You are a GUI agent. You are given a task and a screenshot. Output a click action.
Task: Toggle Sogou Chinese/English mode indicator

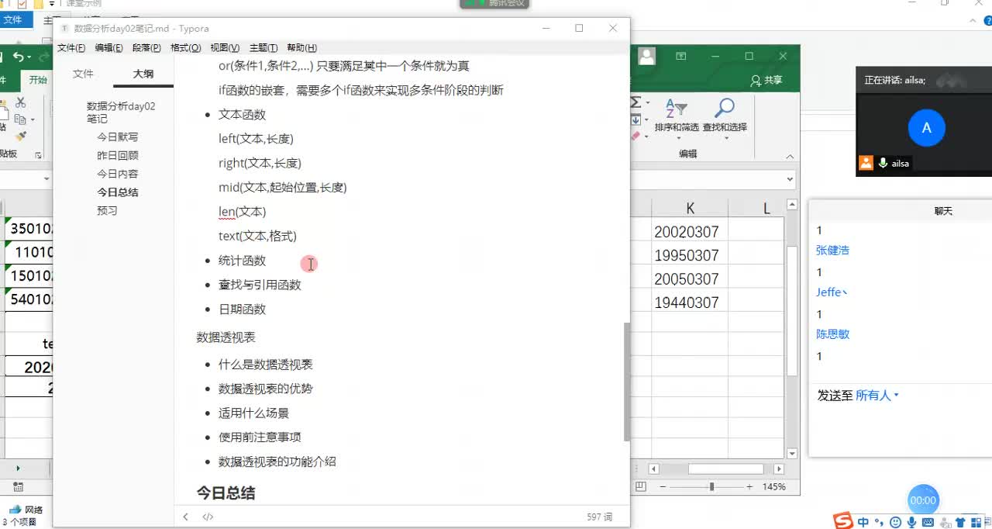[x=863, y=523]
